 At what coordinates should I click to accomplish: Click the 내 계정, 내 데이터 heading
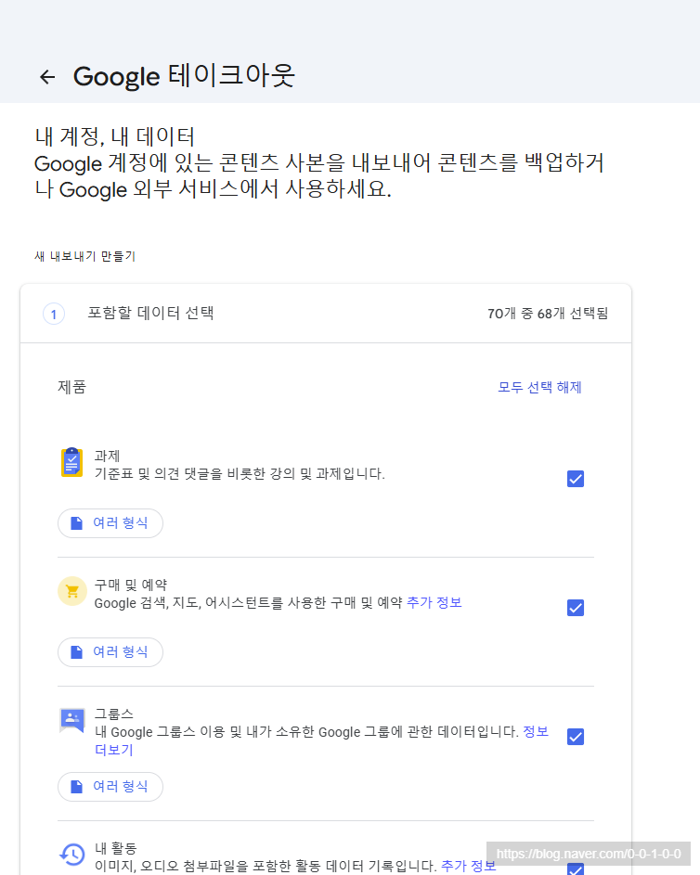point(114,136)
